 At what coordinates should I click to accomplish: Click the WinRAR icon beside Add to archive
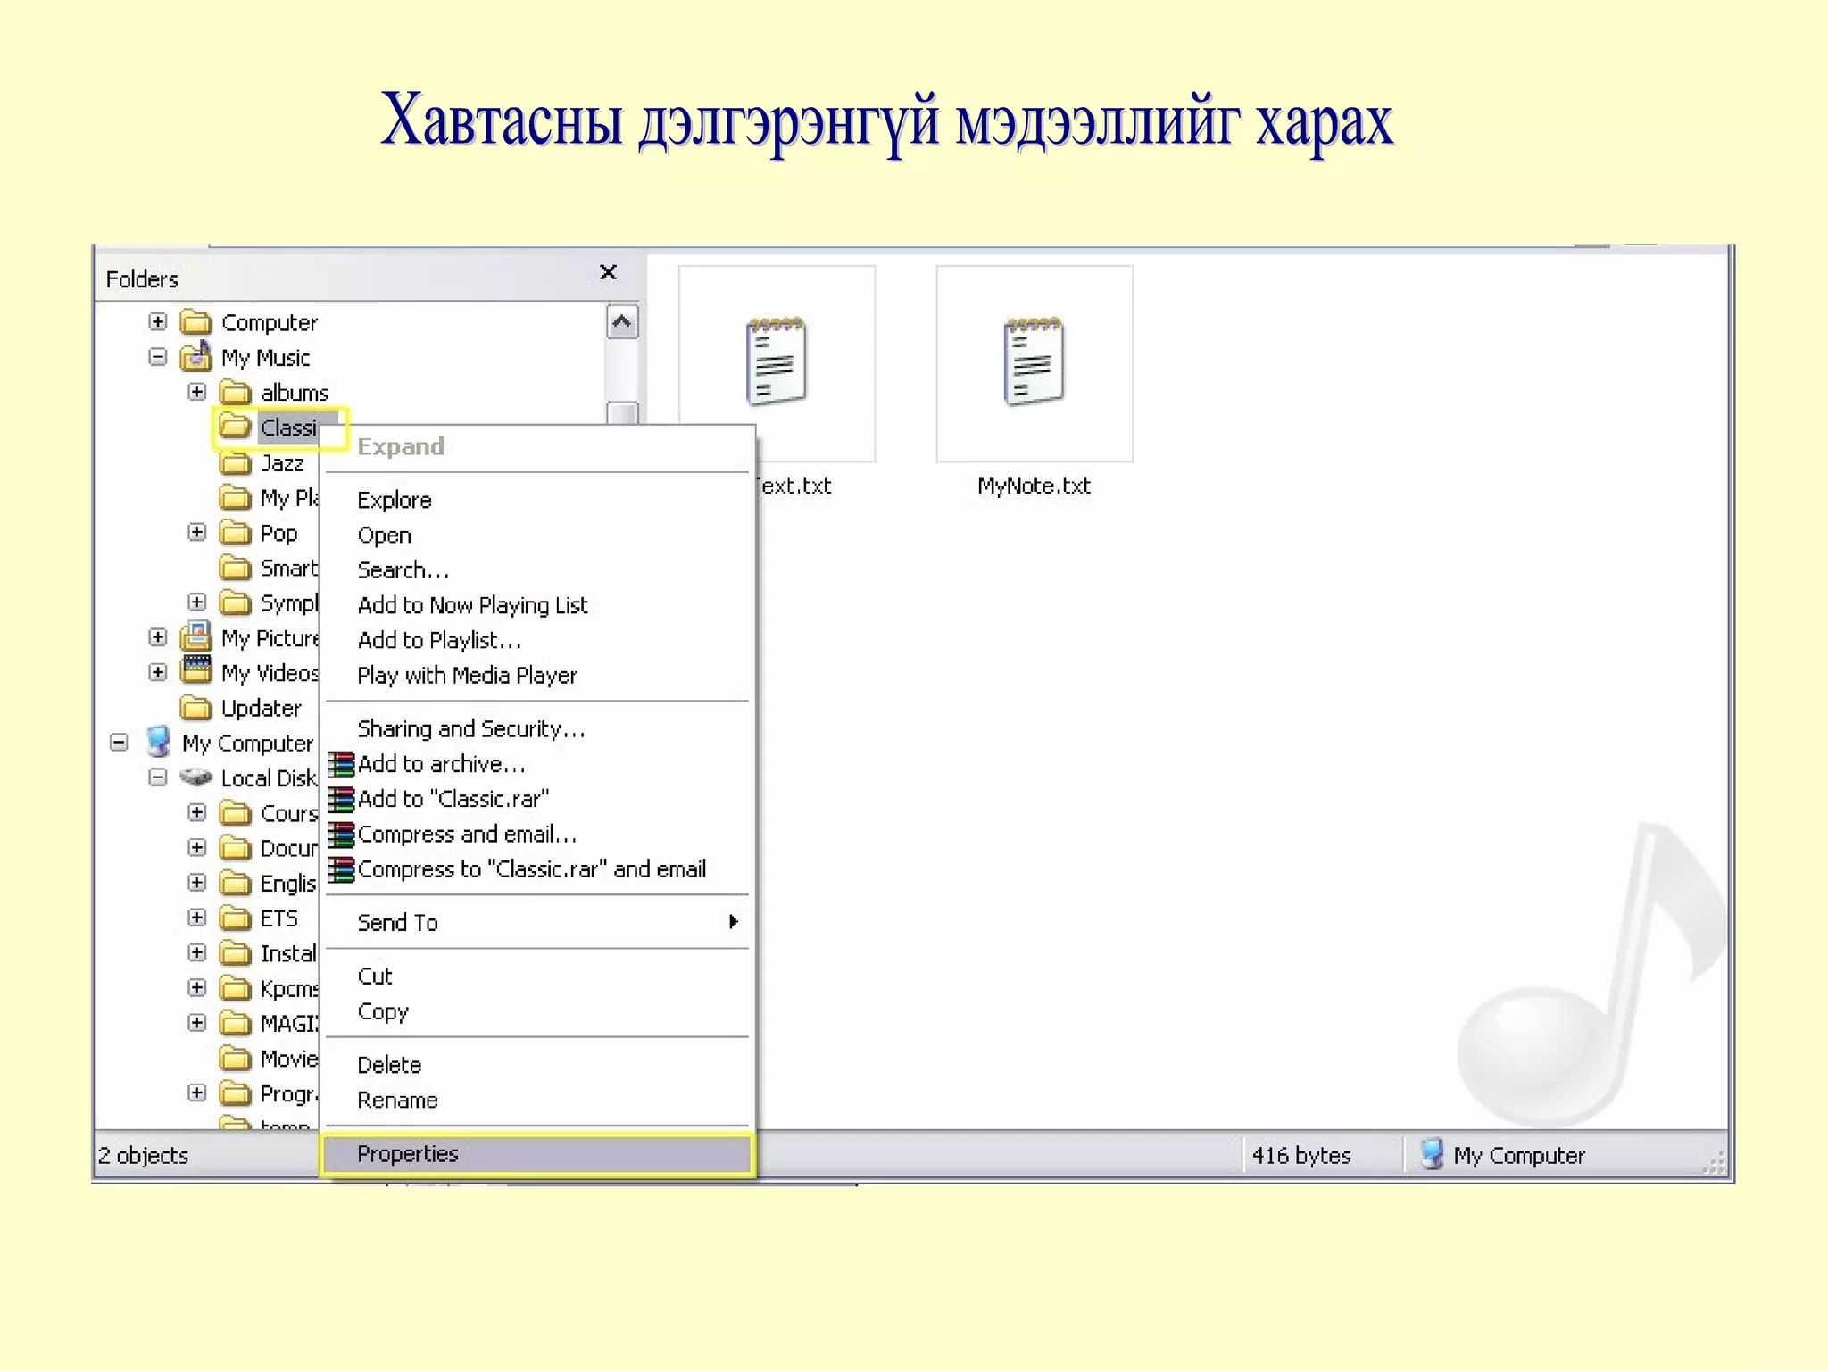[x=341, y=765]
